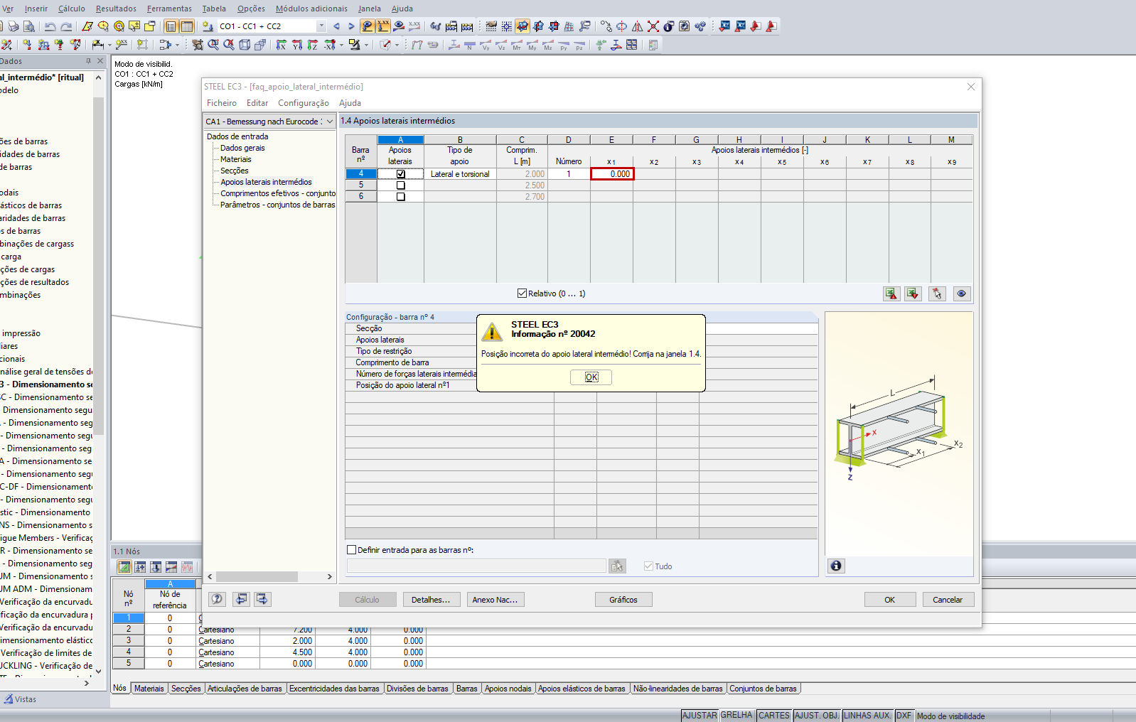
Task: Click the Excel import icon below the table
Action: (x=913, y=293)
